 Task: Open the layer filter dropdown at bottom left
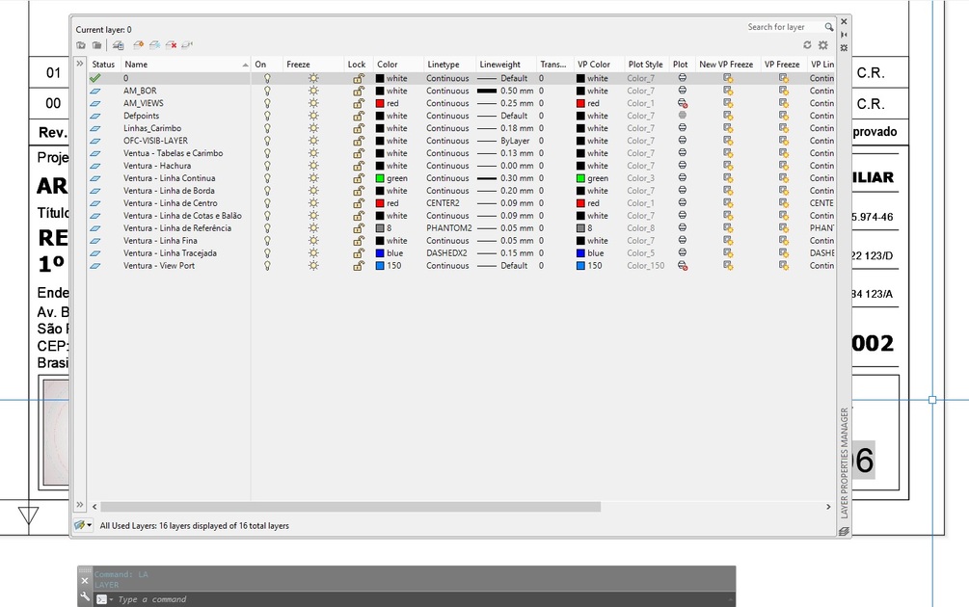(83, 525)
